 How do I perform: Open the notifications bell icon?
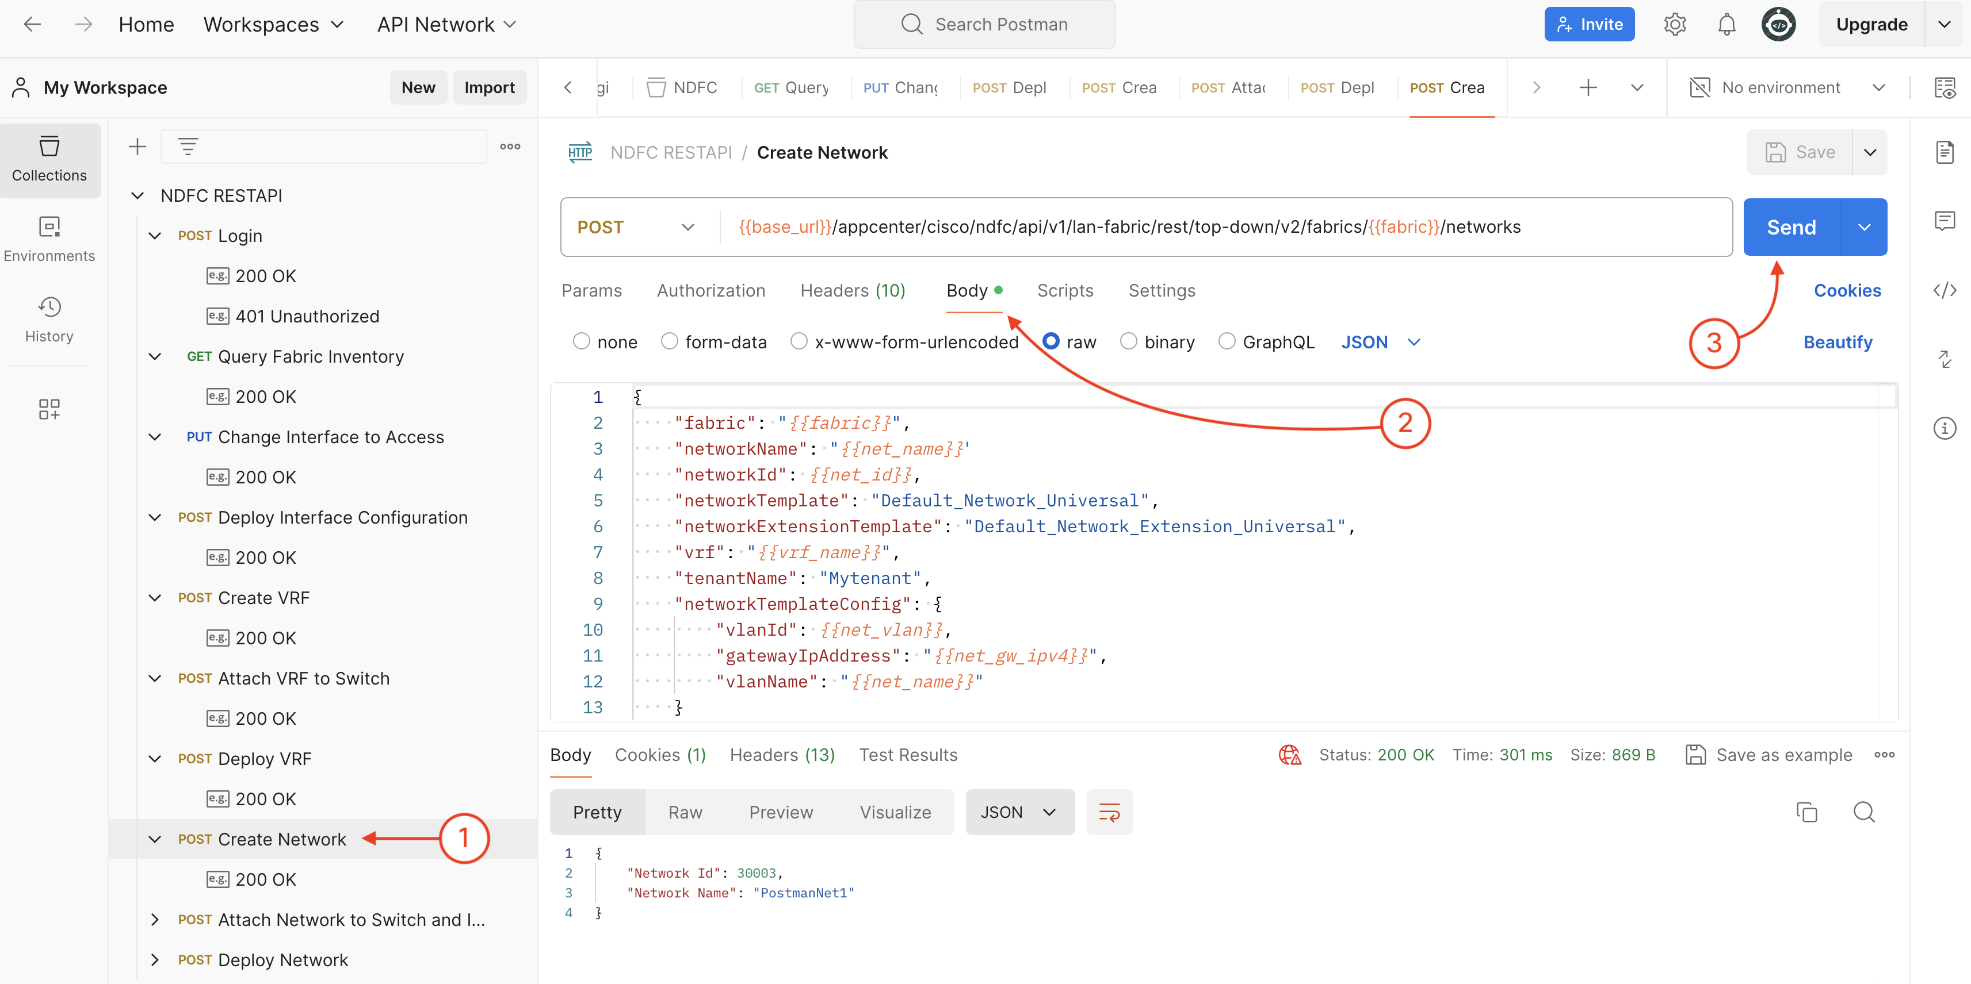(x=1726, y=25)
